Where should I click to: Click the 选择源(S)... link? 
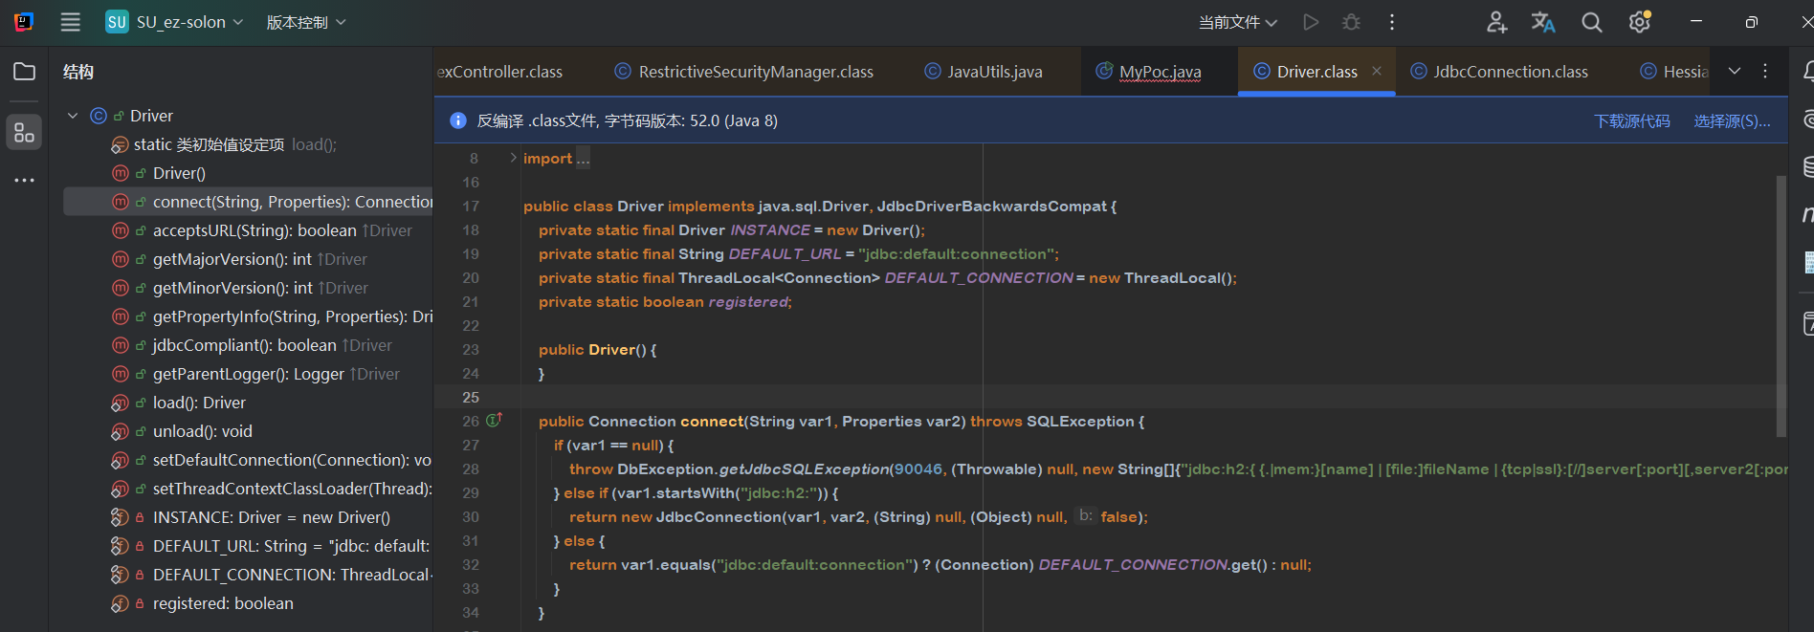(1733, 120)
